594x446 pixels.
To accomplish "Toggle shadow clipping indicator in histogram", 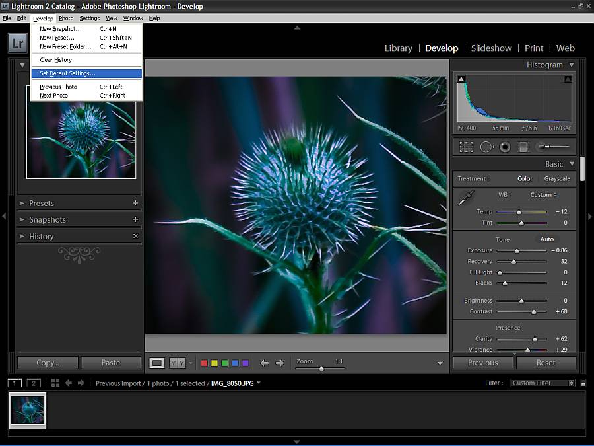I will pos(461,79).
